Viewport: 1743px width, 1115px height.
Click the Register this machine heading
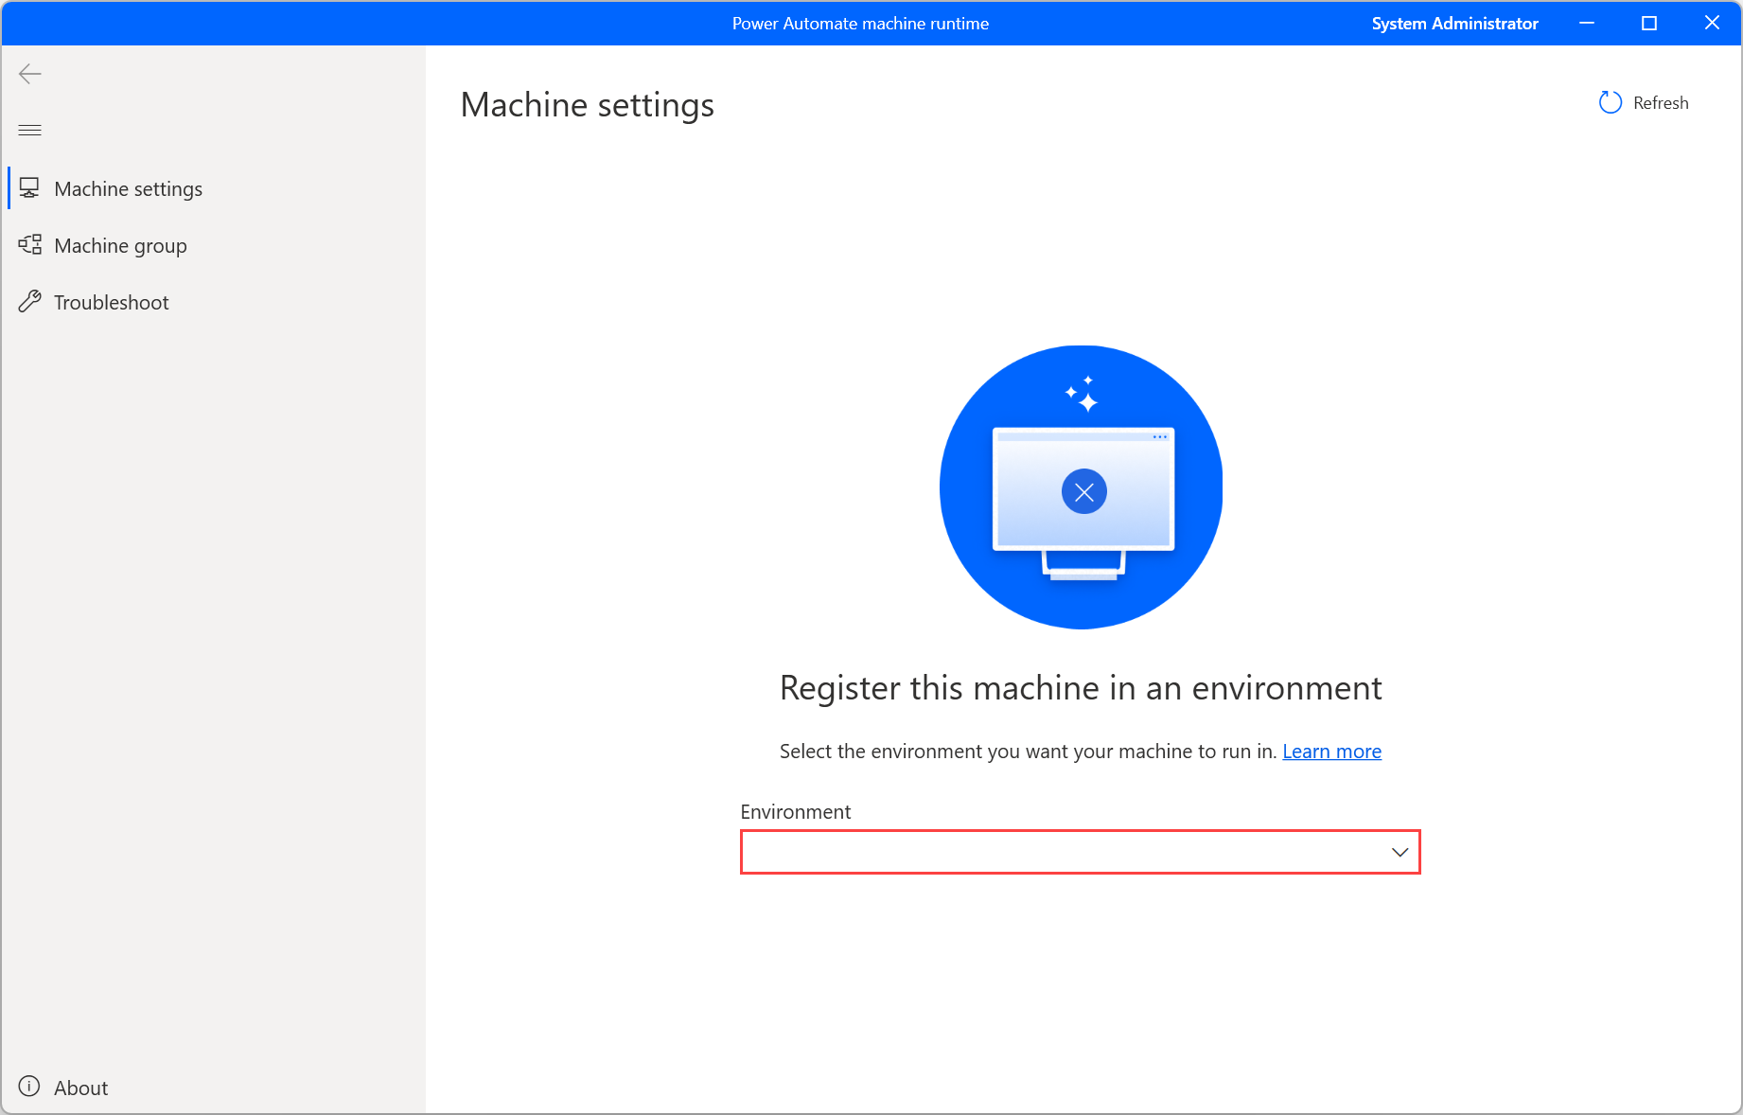(x=1080, y=688)
